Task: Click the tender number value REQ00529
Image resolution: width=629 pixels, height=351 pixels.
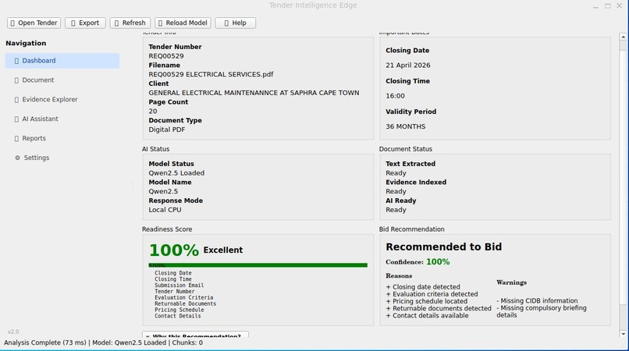Action: click(x=166, y=56)
